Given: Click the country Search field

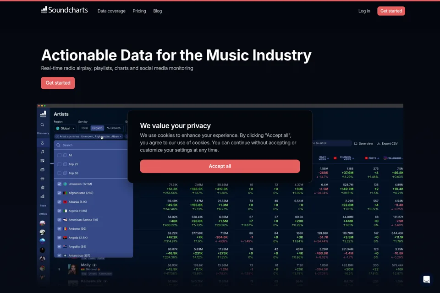Looking at the screenshot, I should (91, 145).
